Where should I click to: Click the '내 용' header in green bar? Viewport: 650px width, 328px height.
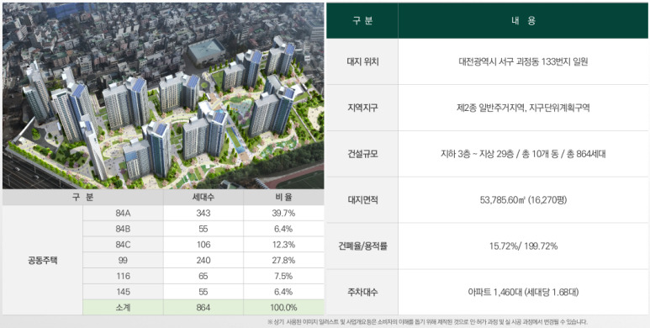(x=524, y=21)
